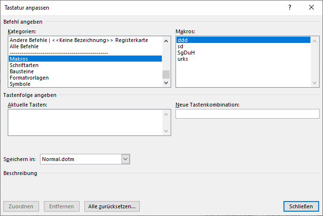
Task: Select the macro 'urks'
Action: coord(243,59)
